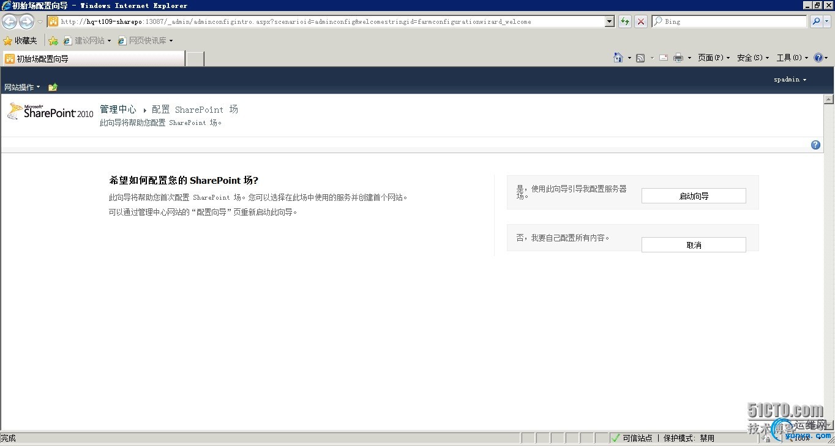Stop loading with the red X icon

[640, 21]
